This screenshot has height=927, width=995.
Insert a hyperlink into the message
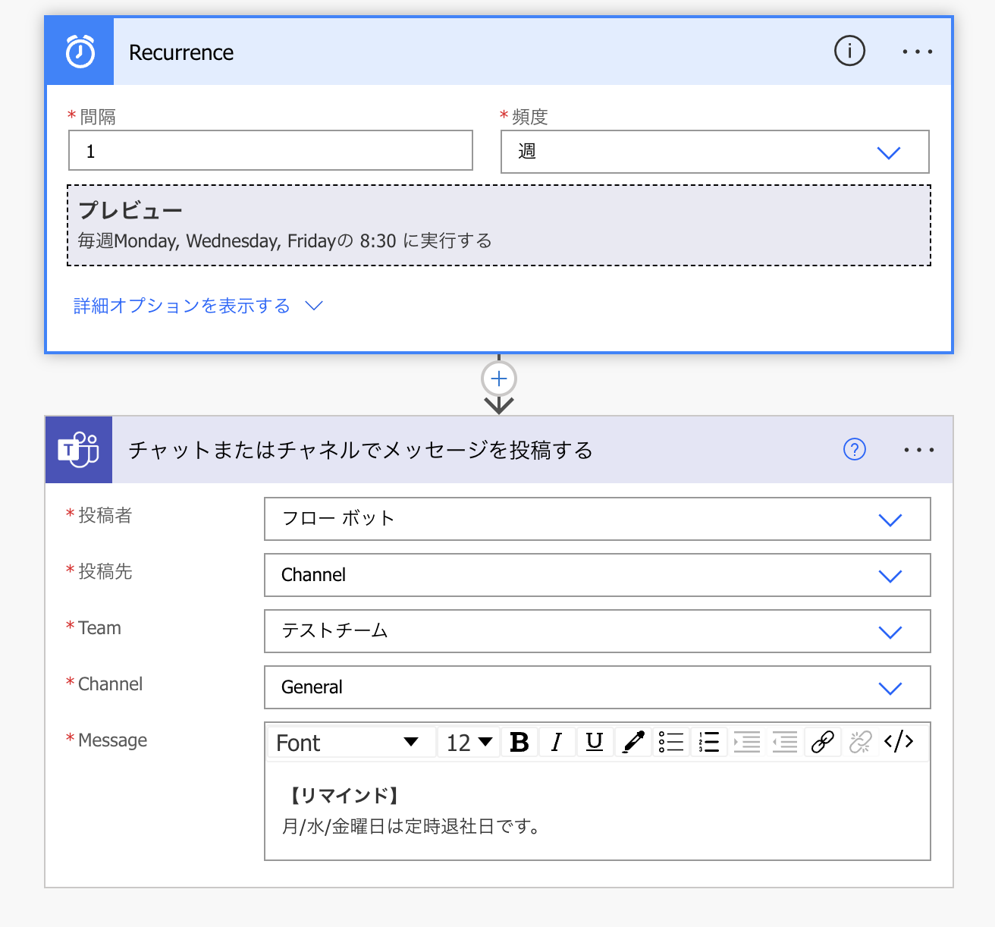[x=822, y=742]
